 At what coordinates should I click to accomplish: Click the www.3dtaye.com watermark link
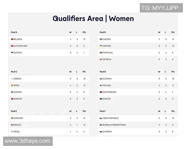pyautogui.click(x=27, y=141)
